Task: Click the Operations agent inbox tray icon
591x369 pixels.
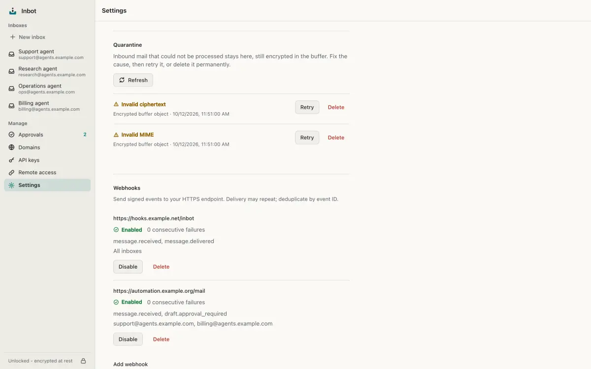Action: [12, 89]
